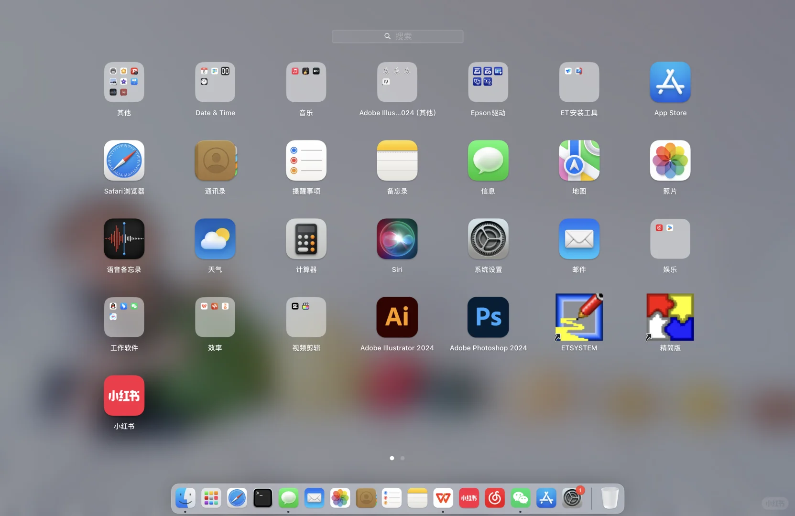Expand the 视频剪辑 folder
Viewport: 795px width, 516px height.
305,317
